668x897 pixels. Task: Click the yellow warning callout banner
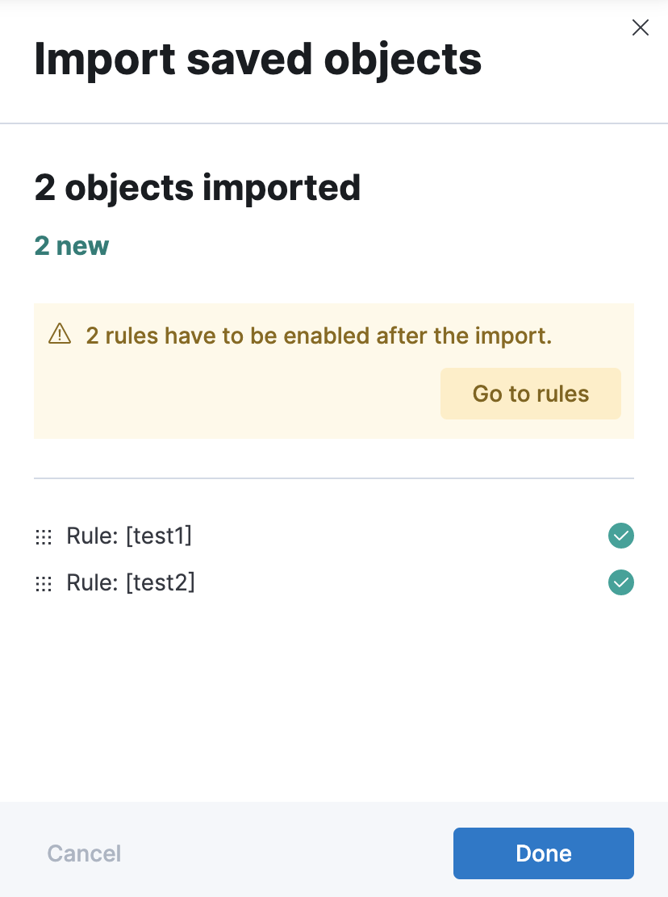click(334, 370)
